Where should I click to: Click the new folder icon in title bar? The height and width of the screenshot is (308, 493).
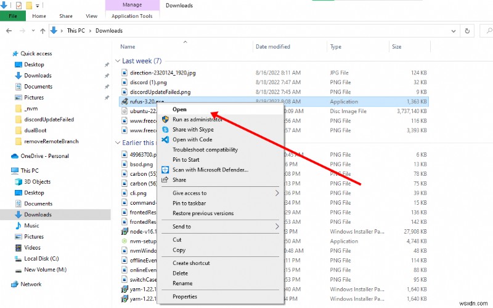click(x=29, y=6)
